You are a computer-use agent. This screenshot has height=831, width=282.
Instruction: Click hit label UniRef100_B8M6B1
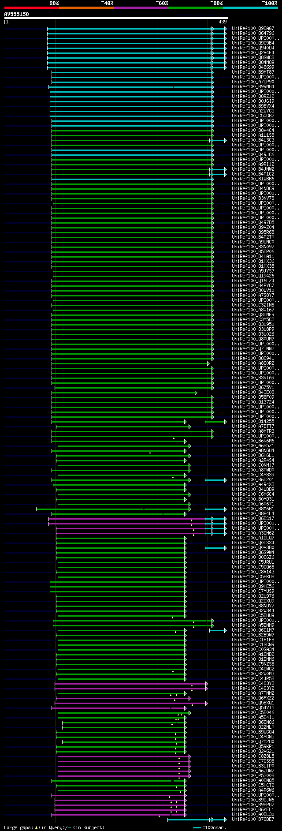coord(253,509)
